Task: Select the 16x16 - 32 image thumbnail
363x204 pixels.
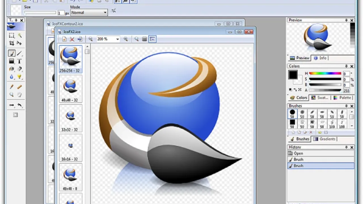Action: point(70,148)
